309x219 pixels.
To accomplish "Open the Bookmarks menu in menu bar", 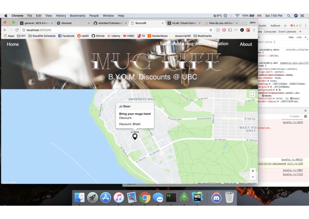I will click(x=78, y=16).
